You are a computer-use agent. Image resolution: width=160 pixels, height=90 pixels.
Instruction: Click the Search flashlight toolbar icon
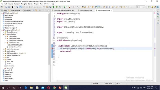point(88,7)
